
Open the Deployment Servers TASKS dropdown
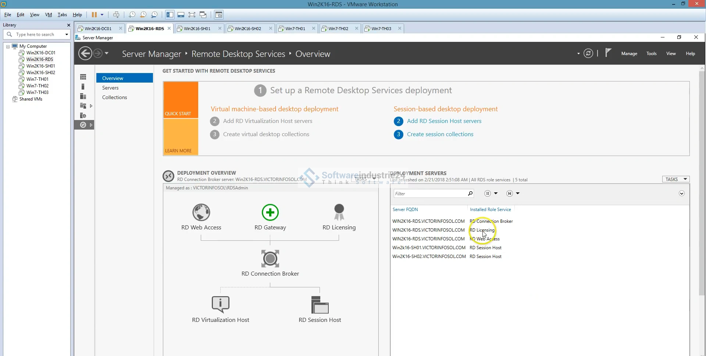(x=675, y=179)
